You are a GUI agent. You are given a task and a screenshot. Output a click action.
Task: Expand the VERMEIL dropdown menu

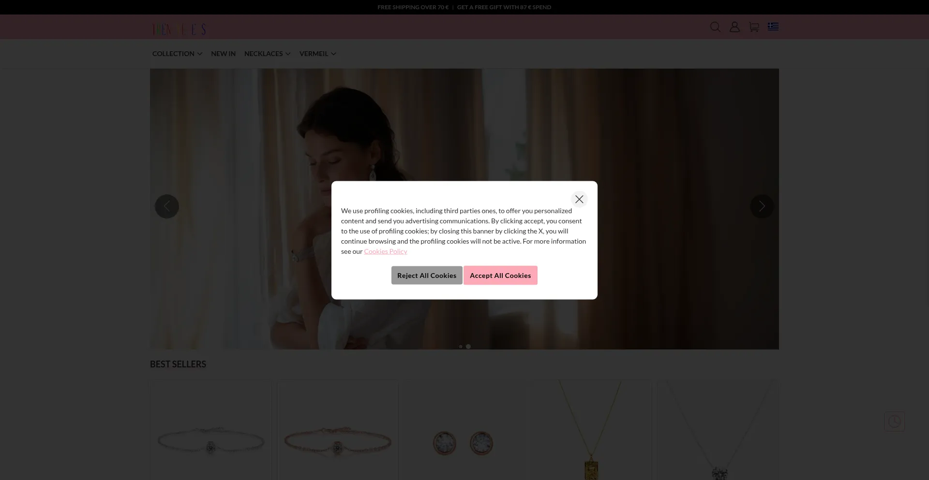[x=317, y=54]
